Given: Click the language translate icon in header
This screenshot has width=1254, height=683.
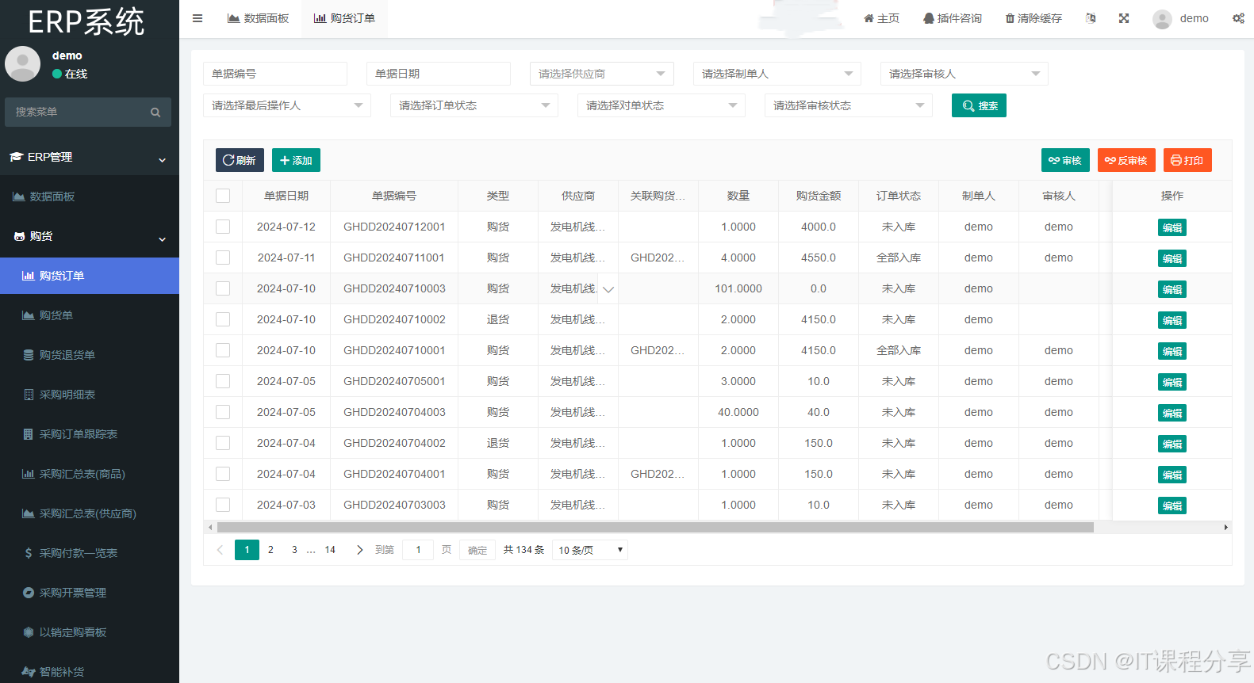Looking at the screenshot, I should point(1091,18).
